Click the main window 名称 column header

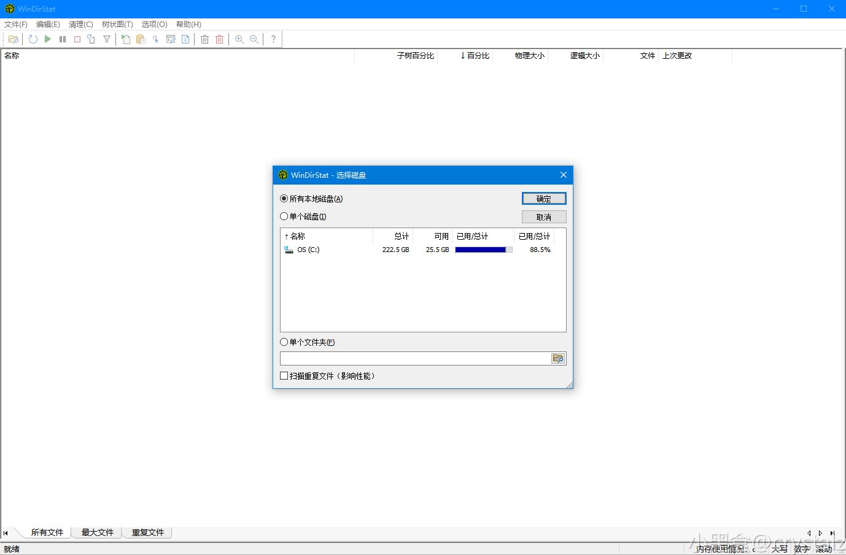tap(177, 56)
